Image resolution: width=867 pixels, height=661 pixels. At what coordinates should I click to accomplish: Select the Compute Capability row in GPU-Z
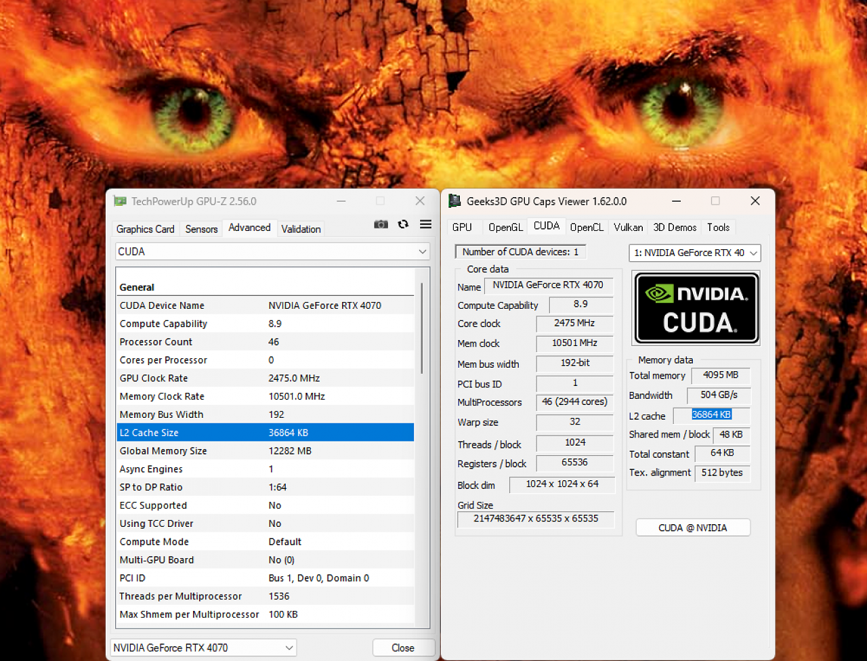(266, 324)
